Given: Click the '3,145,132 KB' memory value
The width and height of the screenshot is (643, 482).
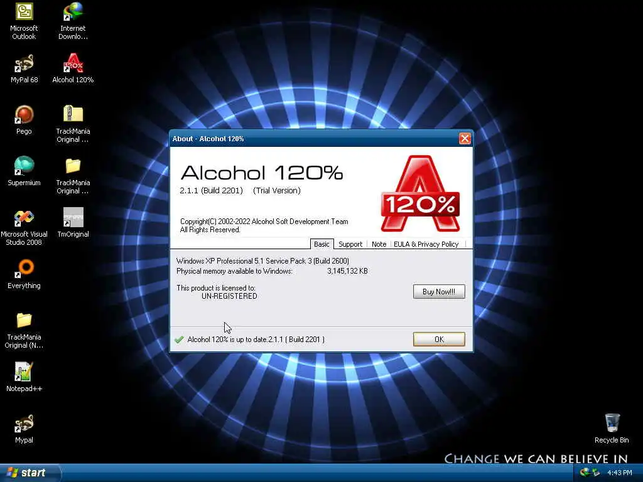Looking at the screenshot, I should point(347,271).
